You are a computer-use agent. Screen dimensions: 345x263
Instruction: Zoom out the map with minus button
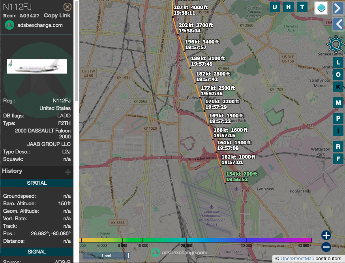(326, 247)
